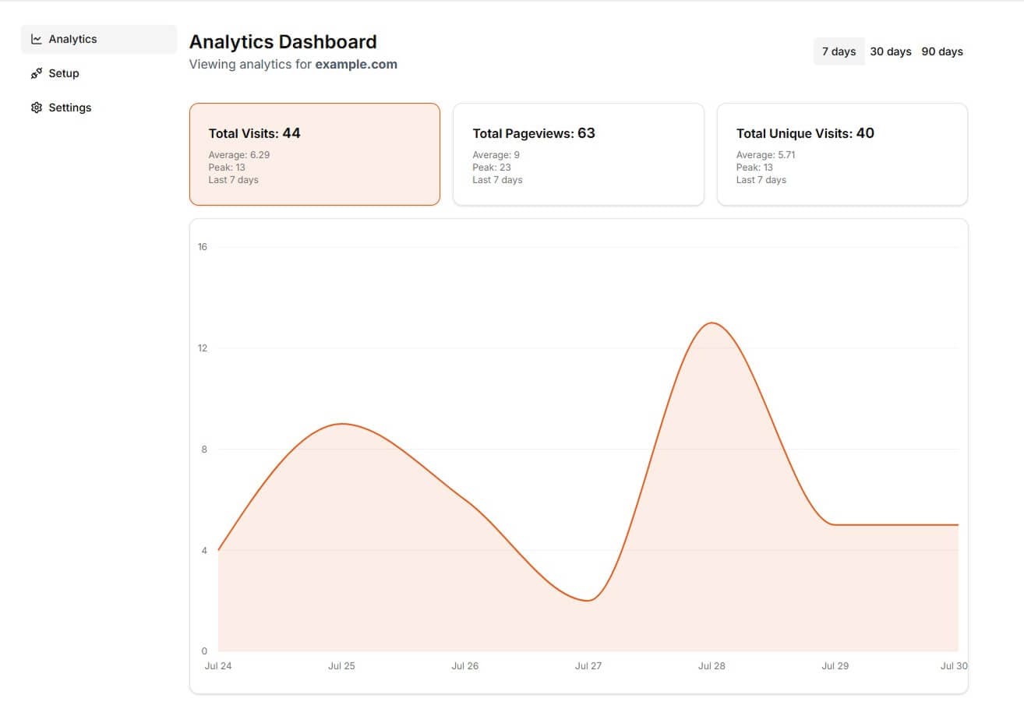Click the Jul 28 peak on chart
Screen dimensions: 1024x716
tap(712, 323)
